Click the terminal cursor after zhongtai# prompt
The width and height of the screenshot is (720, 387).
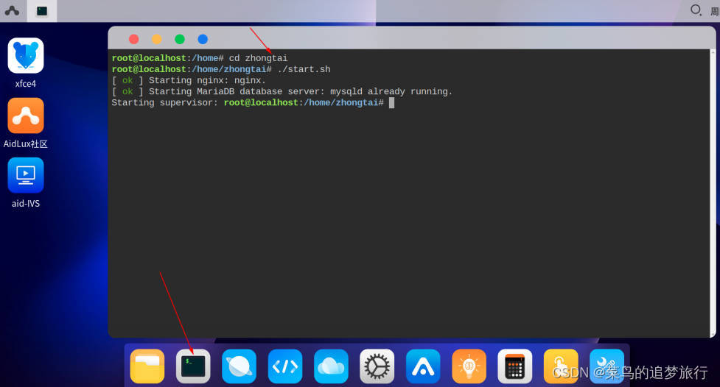[x=391, y=103]
